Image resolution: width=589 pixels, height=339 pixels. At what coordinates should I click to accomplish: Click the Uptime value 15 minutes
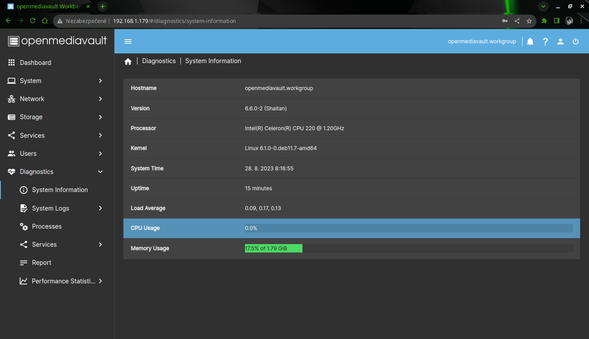(258, 188)
